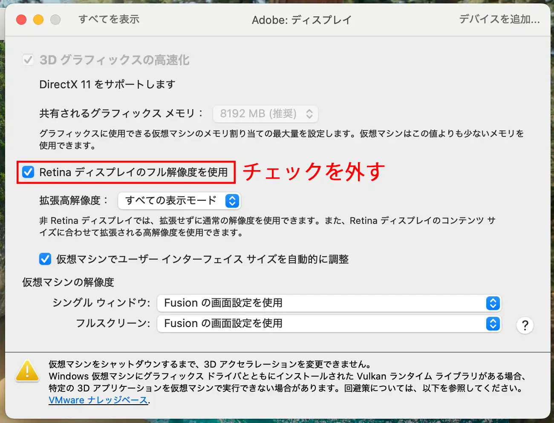Click the 拡張高解像度 label
The image size is (554, 423).
[74, 200]
